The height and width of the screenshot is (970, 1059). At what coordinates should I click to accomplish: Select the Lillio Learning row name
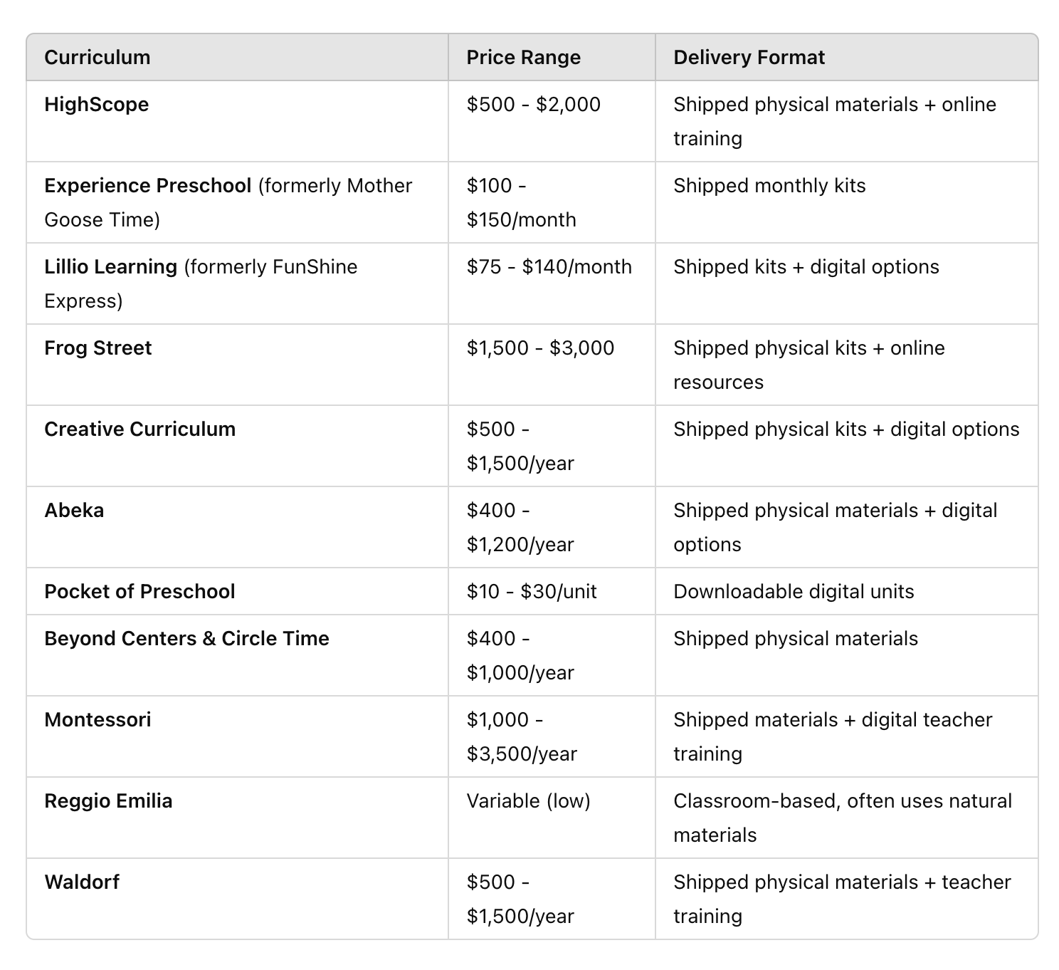point(110,267)
